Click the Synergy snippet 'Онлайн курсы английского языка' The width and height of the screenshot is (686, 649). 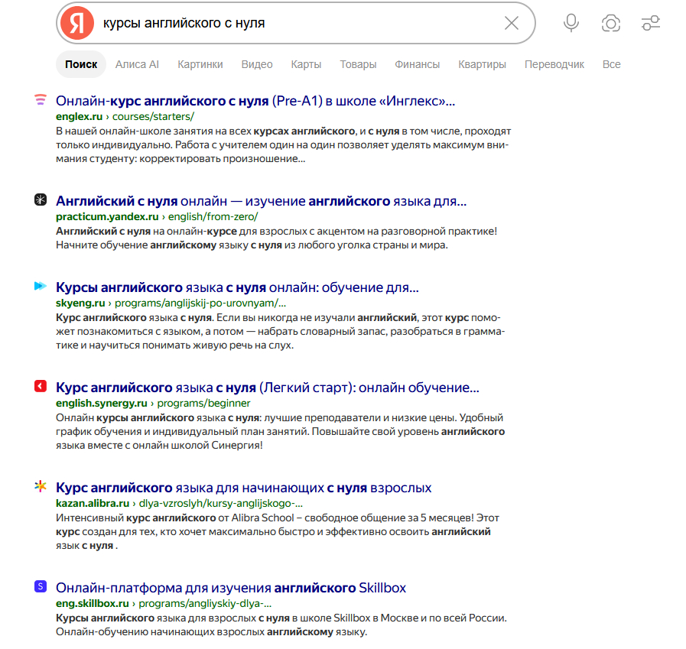pyautogui.click(x=281, y=431)
